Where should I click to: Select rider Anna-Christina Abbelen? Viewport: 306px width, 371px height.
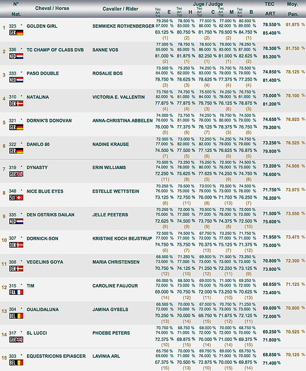(x=122, y=121)
